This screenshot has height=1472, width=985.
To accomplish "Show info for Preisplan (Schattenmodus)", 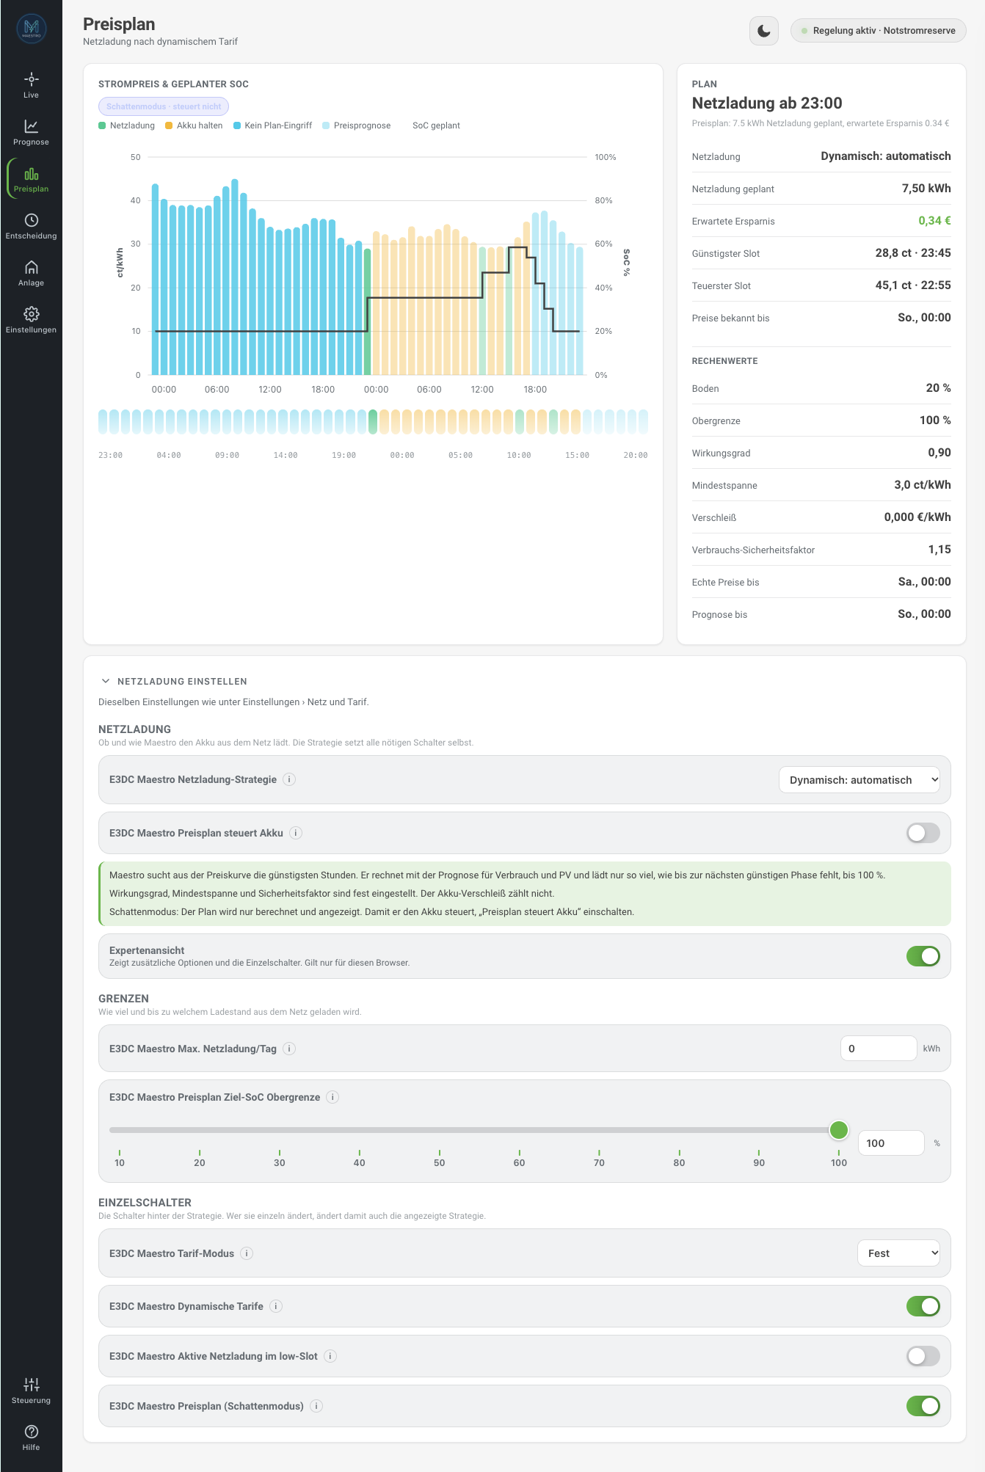I will (x=316, y=1406).
